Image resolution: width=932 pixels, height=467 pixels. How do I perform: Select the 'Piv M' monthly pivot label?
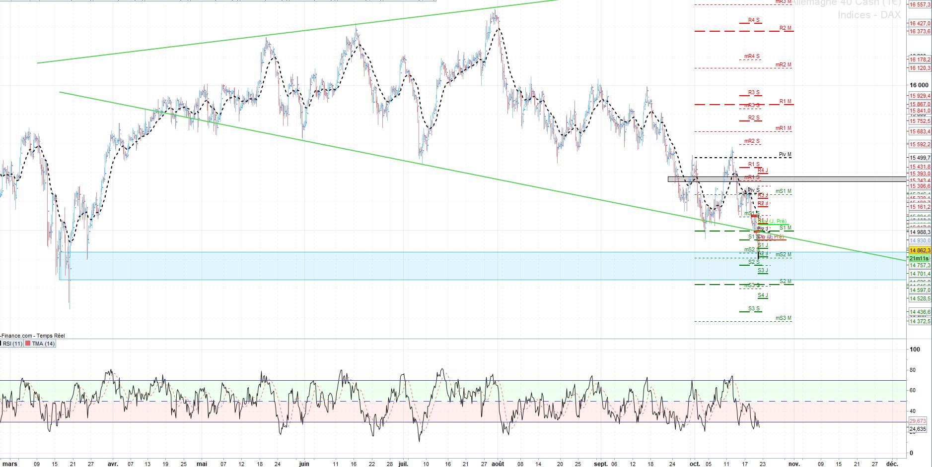(x=785, y=155)
